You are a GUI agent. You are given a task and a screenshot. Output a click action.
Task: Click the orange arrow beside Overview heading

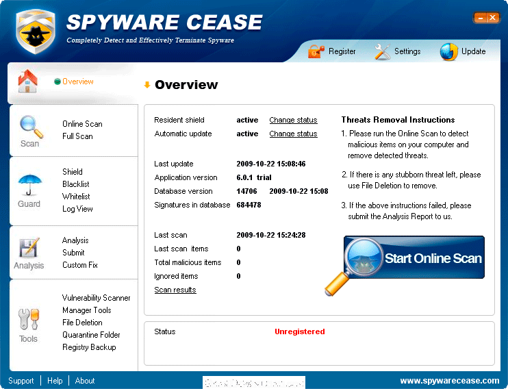tap(147, 85)
